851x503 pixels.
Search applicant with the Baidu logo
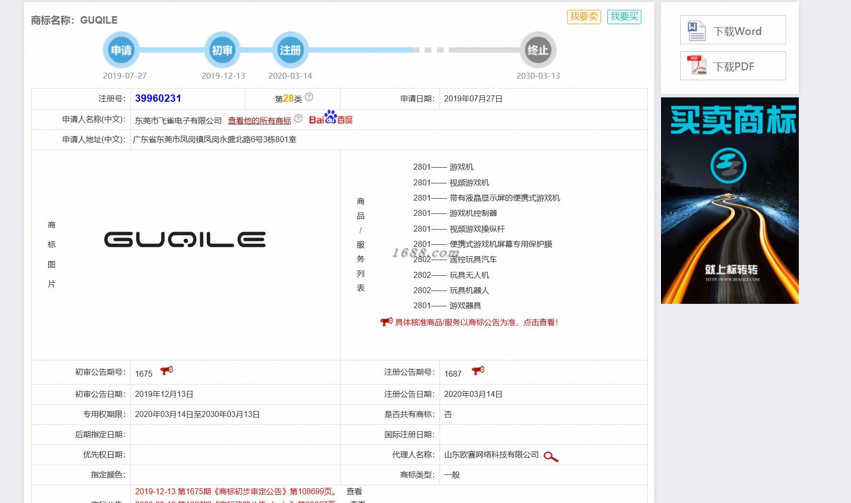331,118
